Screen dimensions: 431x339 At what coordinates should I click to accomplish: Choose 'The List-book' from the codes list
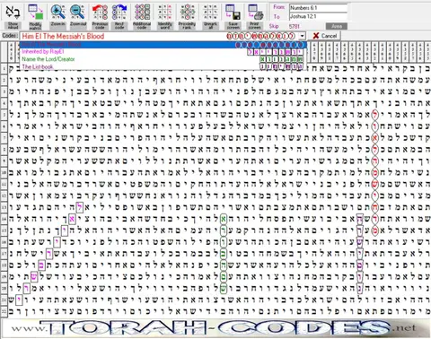pos(163,66)
